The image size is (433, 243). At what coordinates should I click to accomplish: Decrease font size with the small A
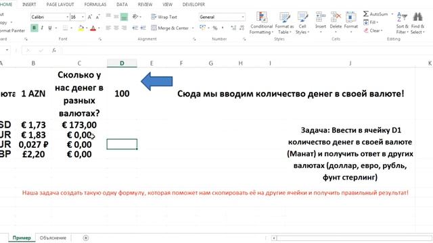coord(97,17)
